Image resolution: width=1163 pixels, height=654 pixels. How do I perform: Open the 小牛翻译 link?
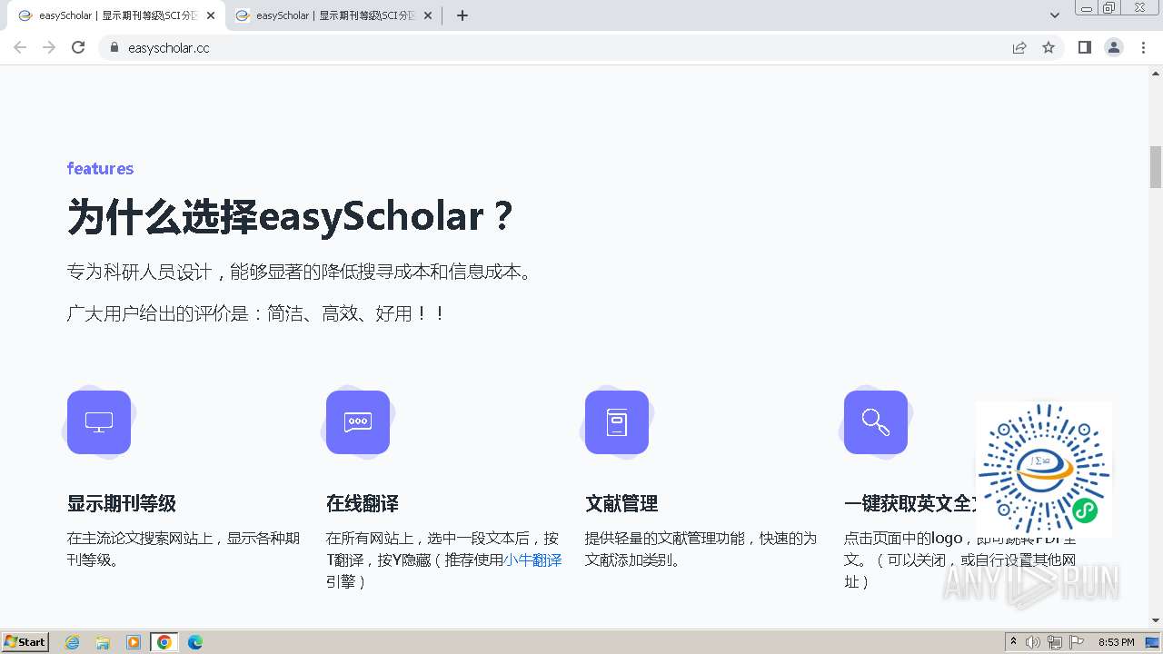tap(532, 560)
